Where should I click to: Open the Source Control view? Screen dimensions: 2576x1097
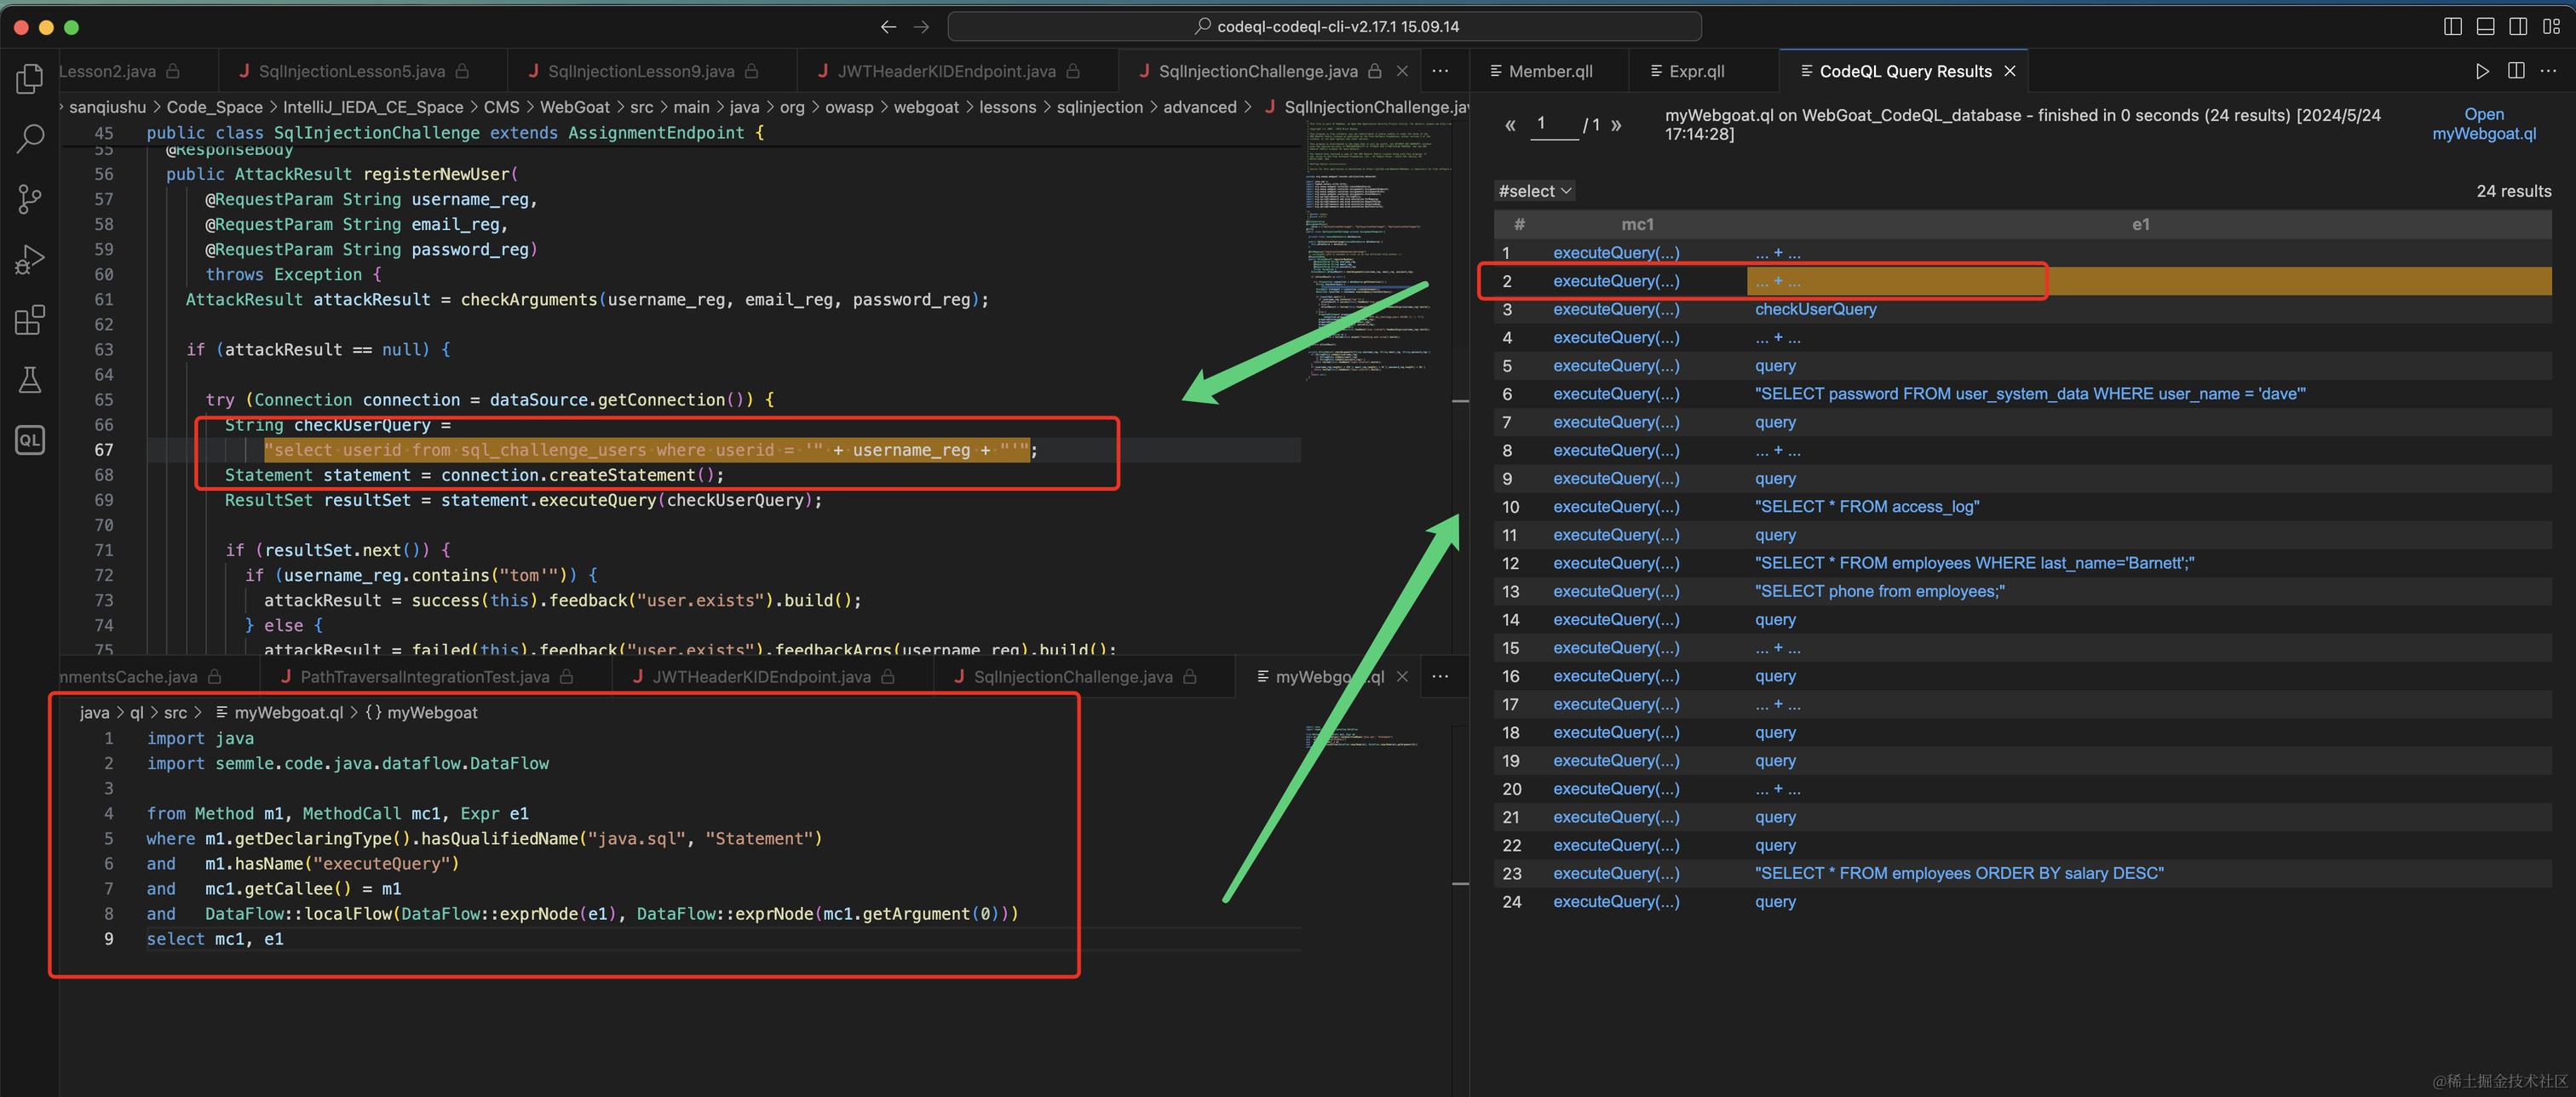pos(30,199)
